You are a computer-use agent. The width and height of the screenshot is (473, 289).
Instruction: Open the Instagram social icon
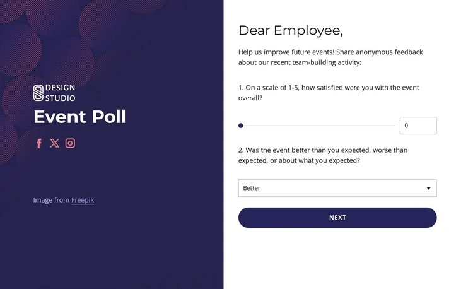click(x=71, y=143)
